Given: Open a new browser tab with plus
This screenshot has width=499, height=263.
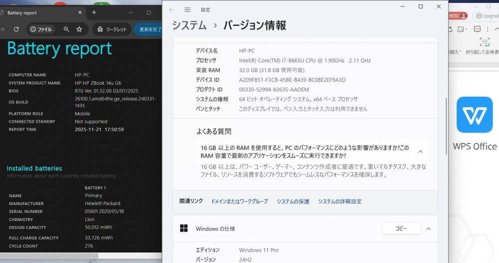Looking at the screenshot, I should pos(94,12).
